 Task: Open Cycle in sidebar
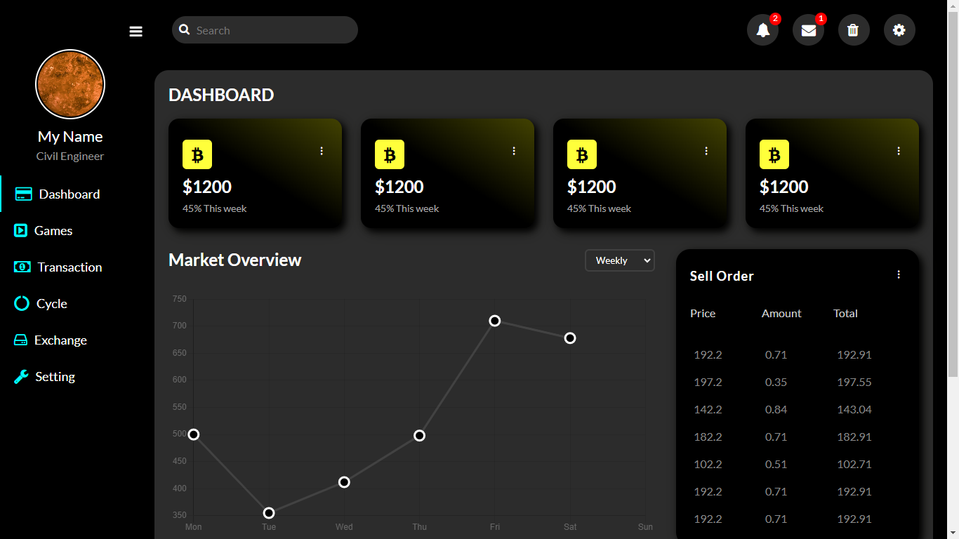[52, 304]
